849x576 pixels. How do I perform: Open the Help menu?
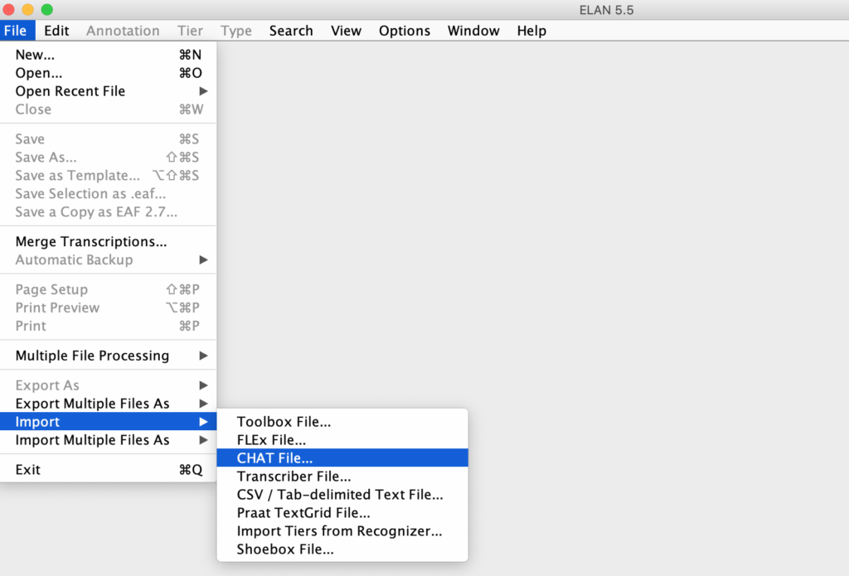pos(531,31)
